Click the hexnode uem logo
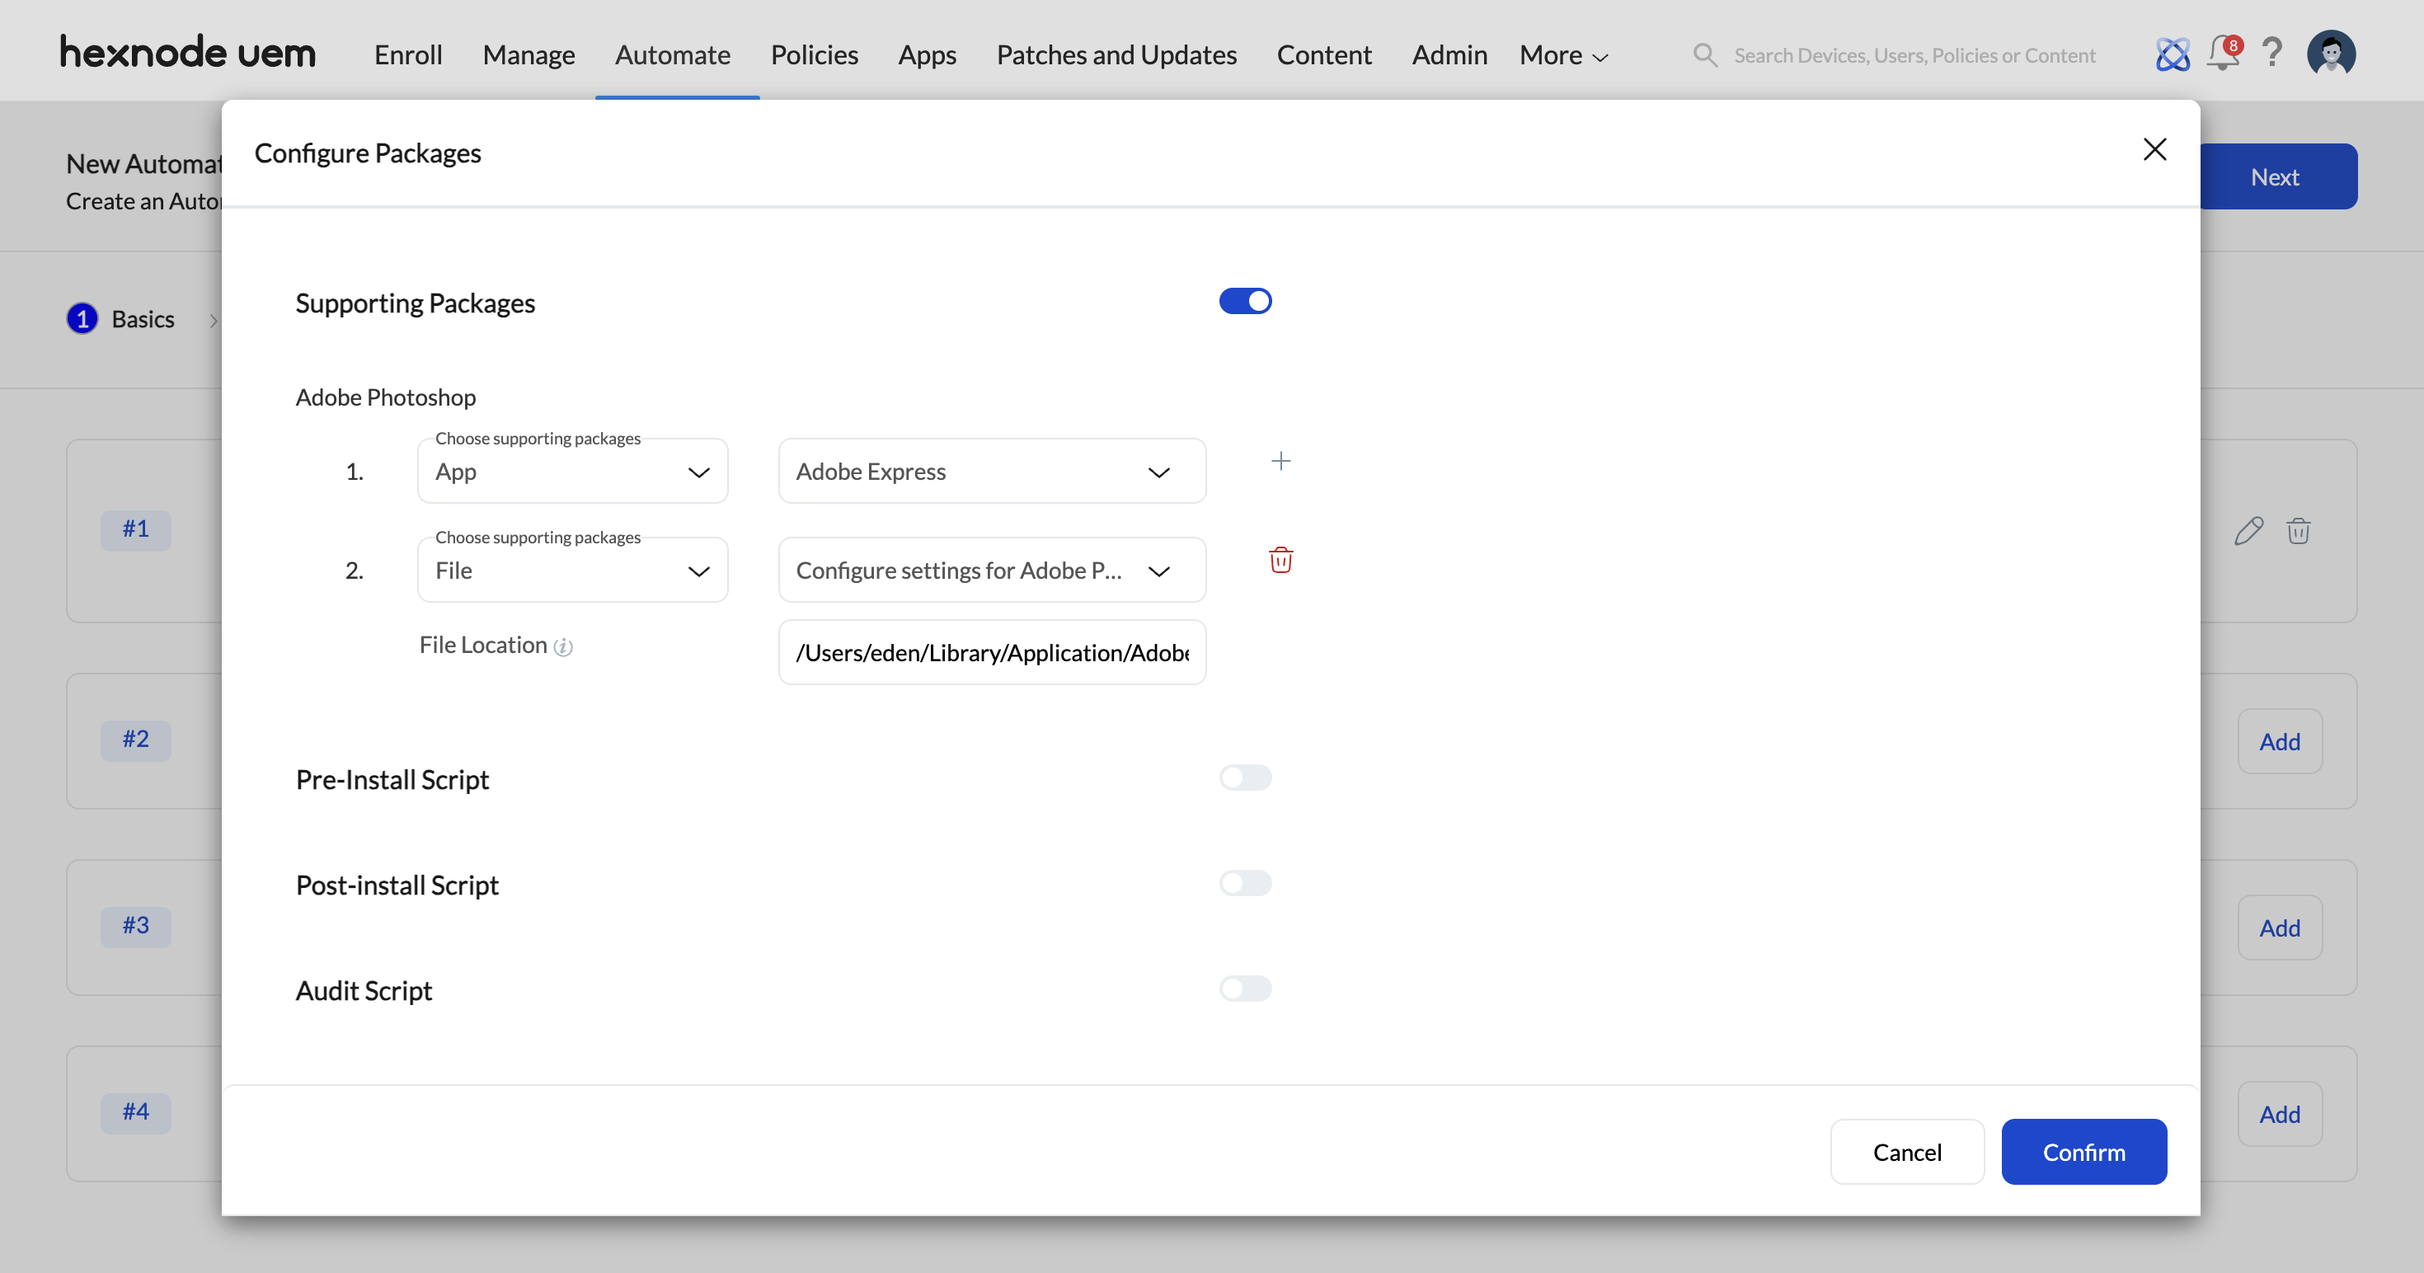 point(187,53)
